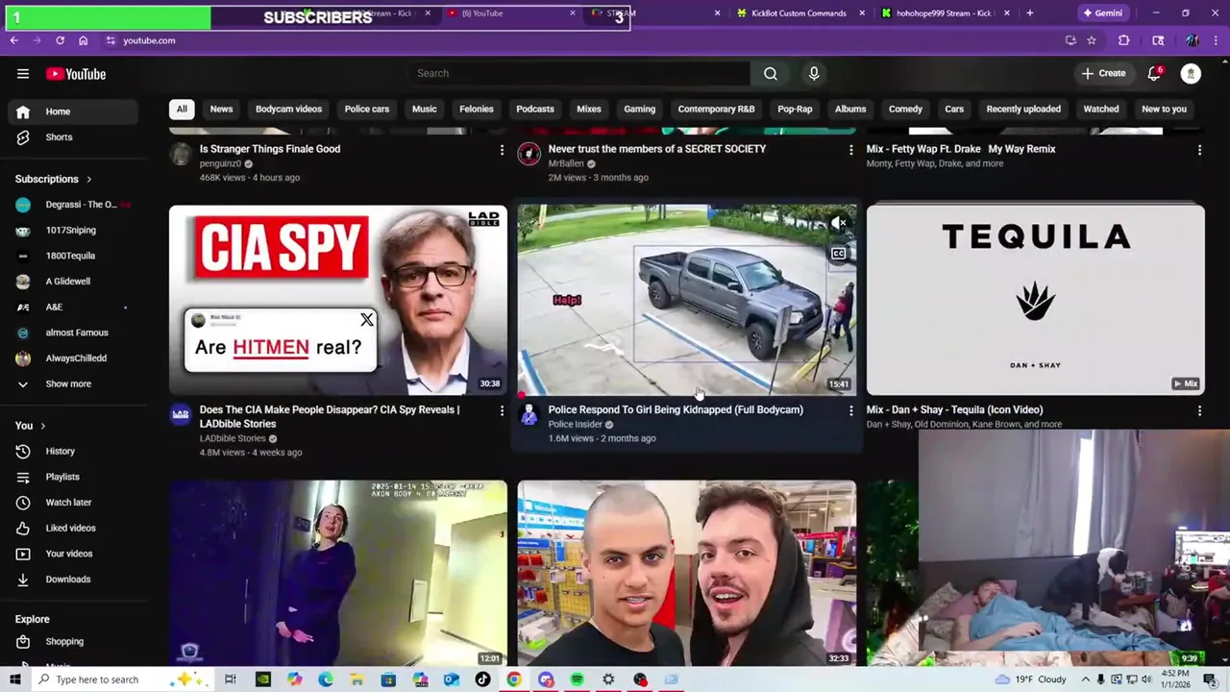Viewport: 1230px width, 692px height.
Task: Select the Police cars chip
Action: click(x=367, y=109)
